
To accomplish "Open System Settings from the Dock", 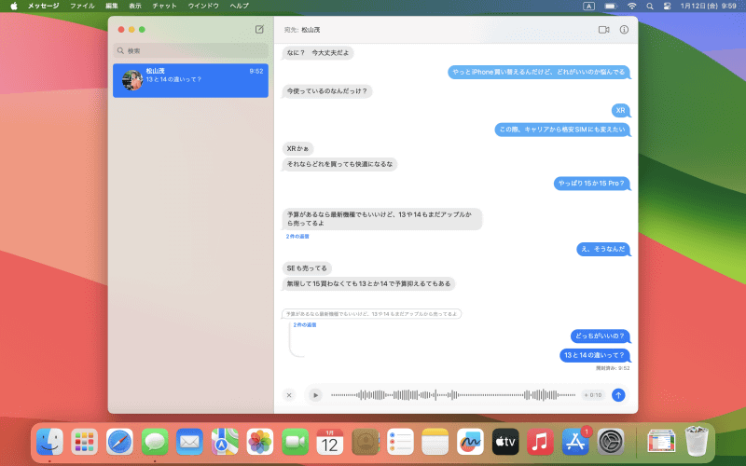I will 611,442.
